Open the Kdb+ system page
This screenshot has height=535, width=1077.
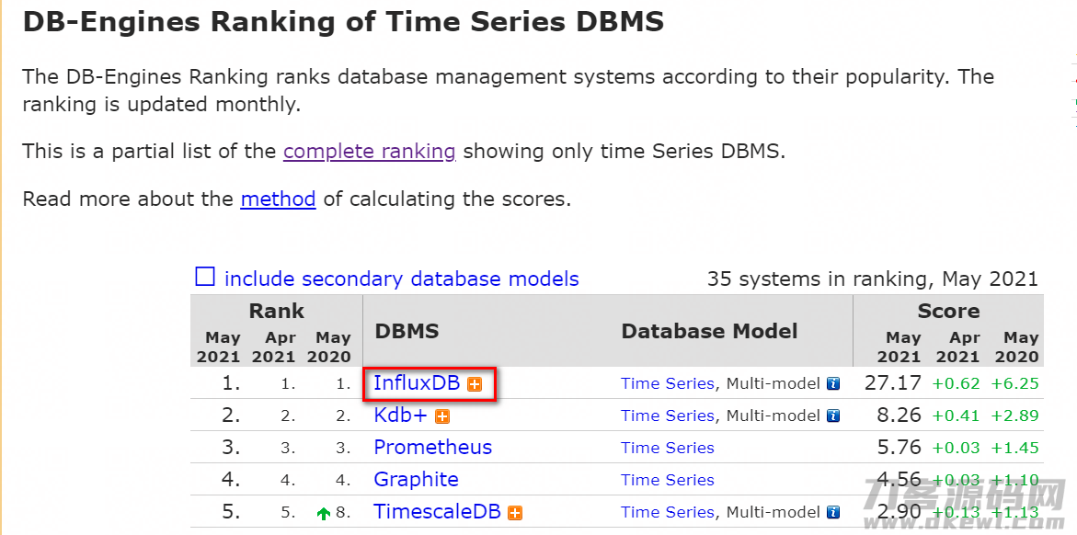coord(400,415)
